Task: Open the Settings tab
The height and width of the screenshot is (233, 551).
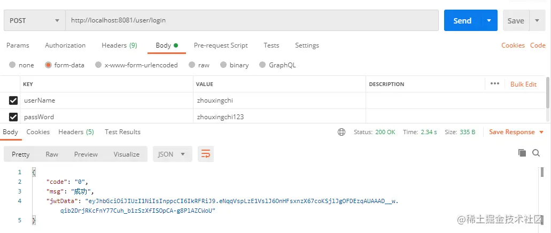Action: [307, 45]
